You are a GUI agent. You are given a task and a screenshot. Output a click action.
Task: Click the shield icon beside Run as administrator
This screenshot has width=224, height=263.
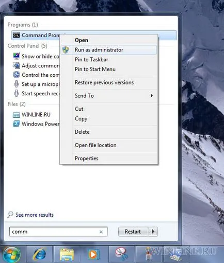click(x=66, y=50)
